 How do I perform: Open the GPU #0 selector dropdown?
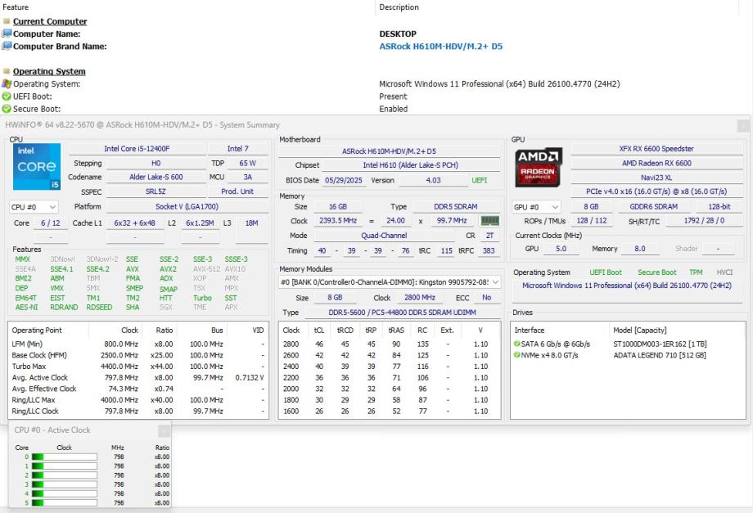[536, 207]
